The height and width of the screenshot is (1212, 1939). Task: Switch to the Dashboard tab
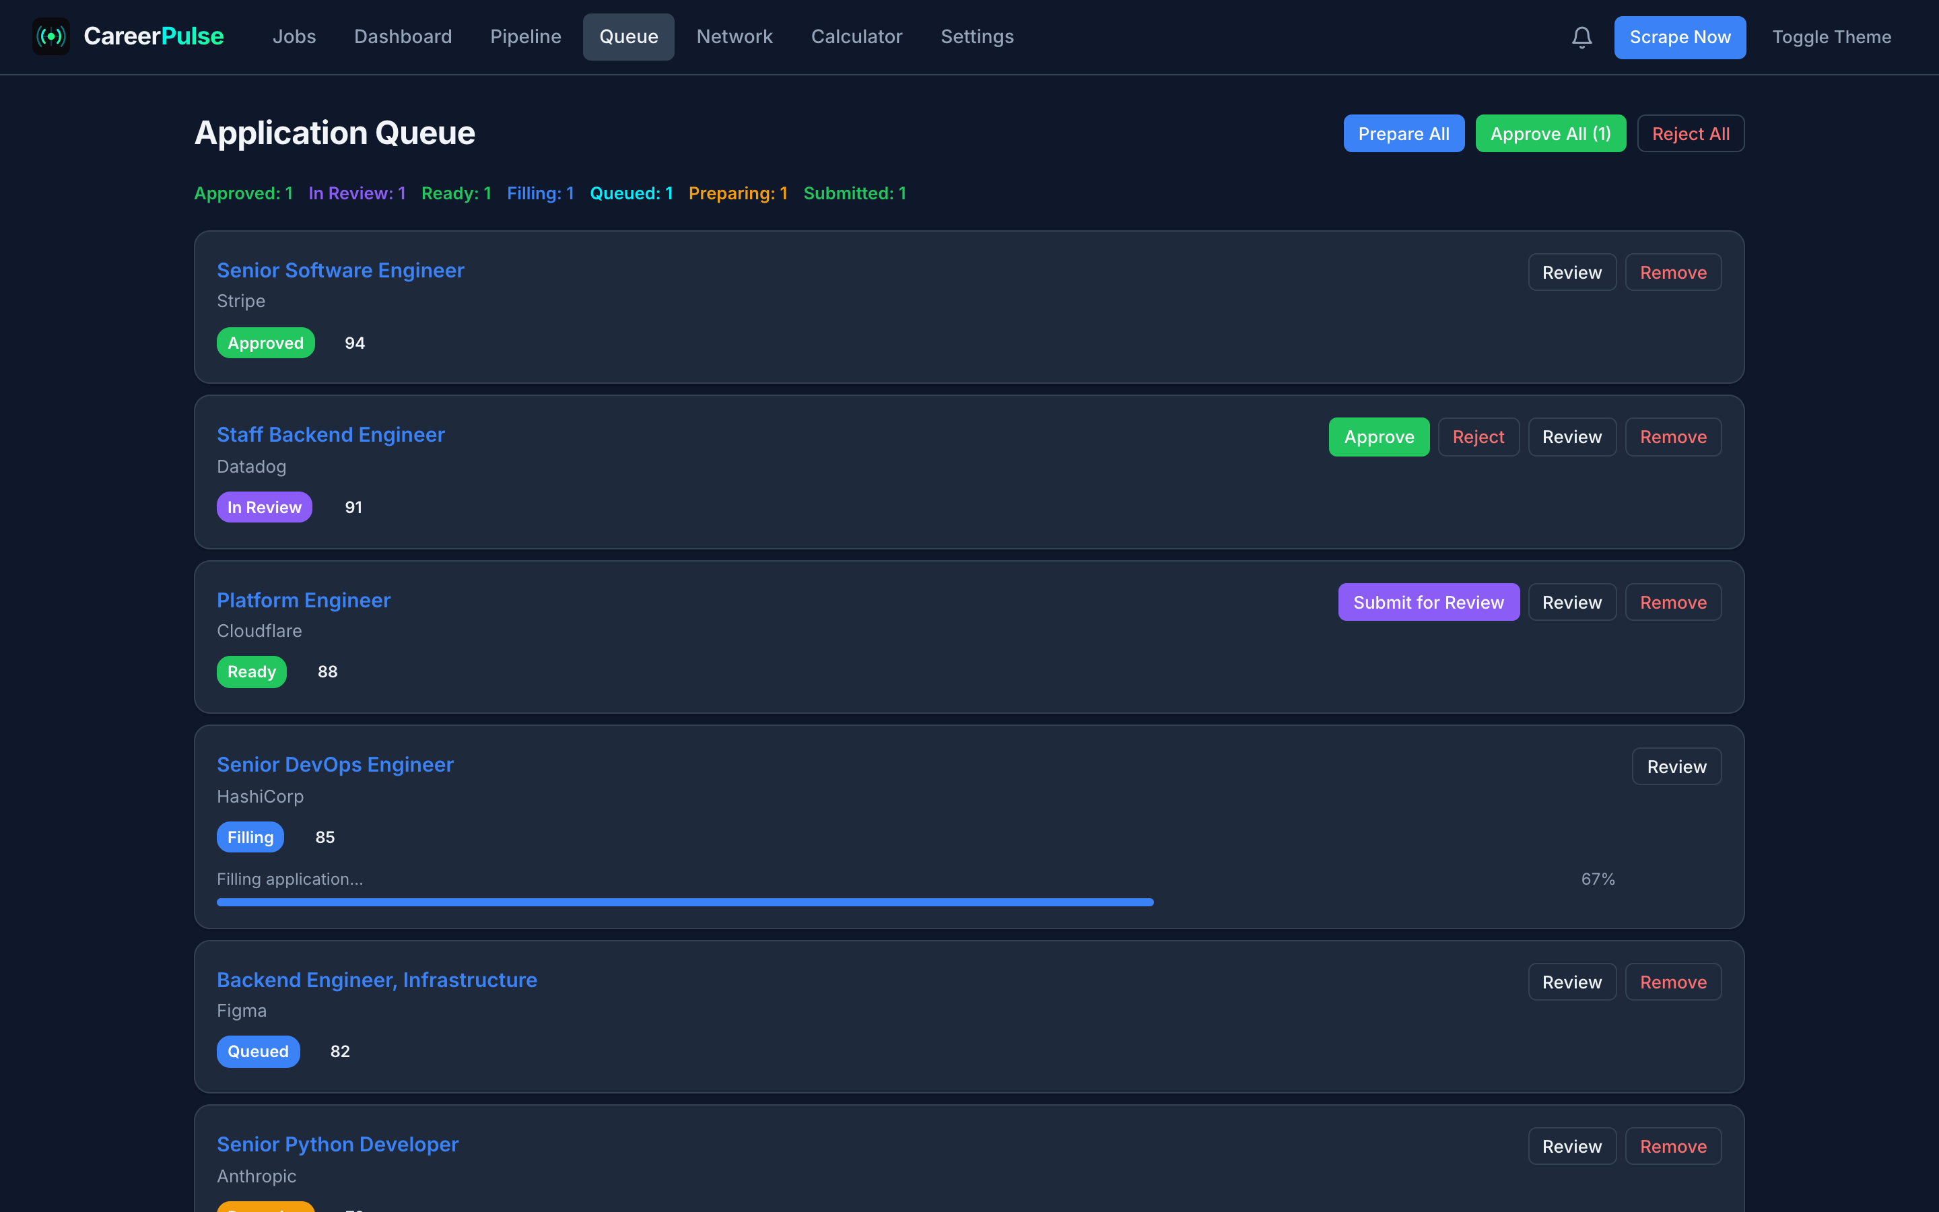[x=403, y=37]
